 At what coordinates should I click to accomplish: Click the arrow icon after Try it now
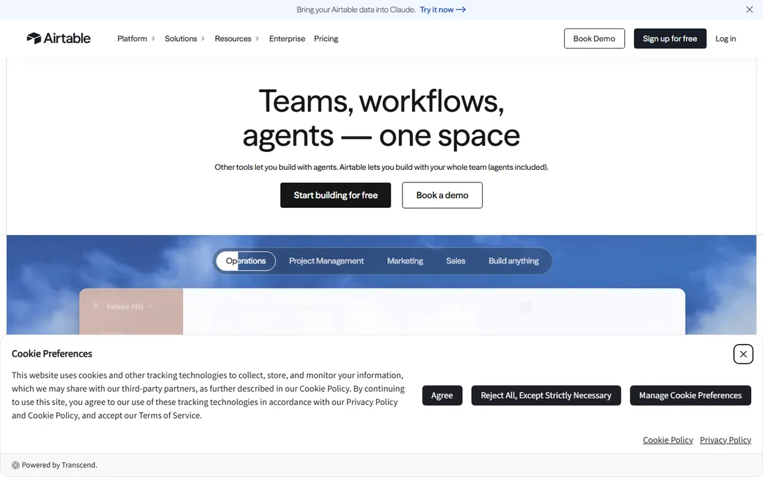point(461,10)
